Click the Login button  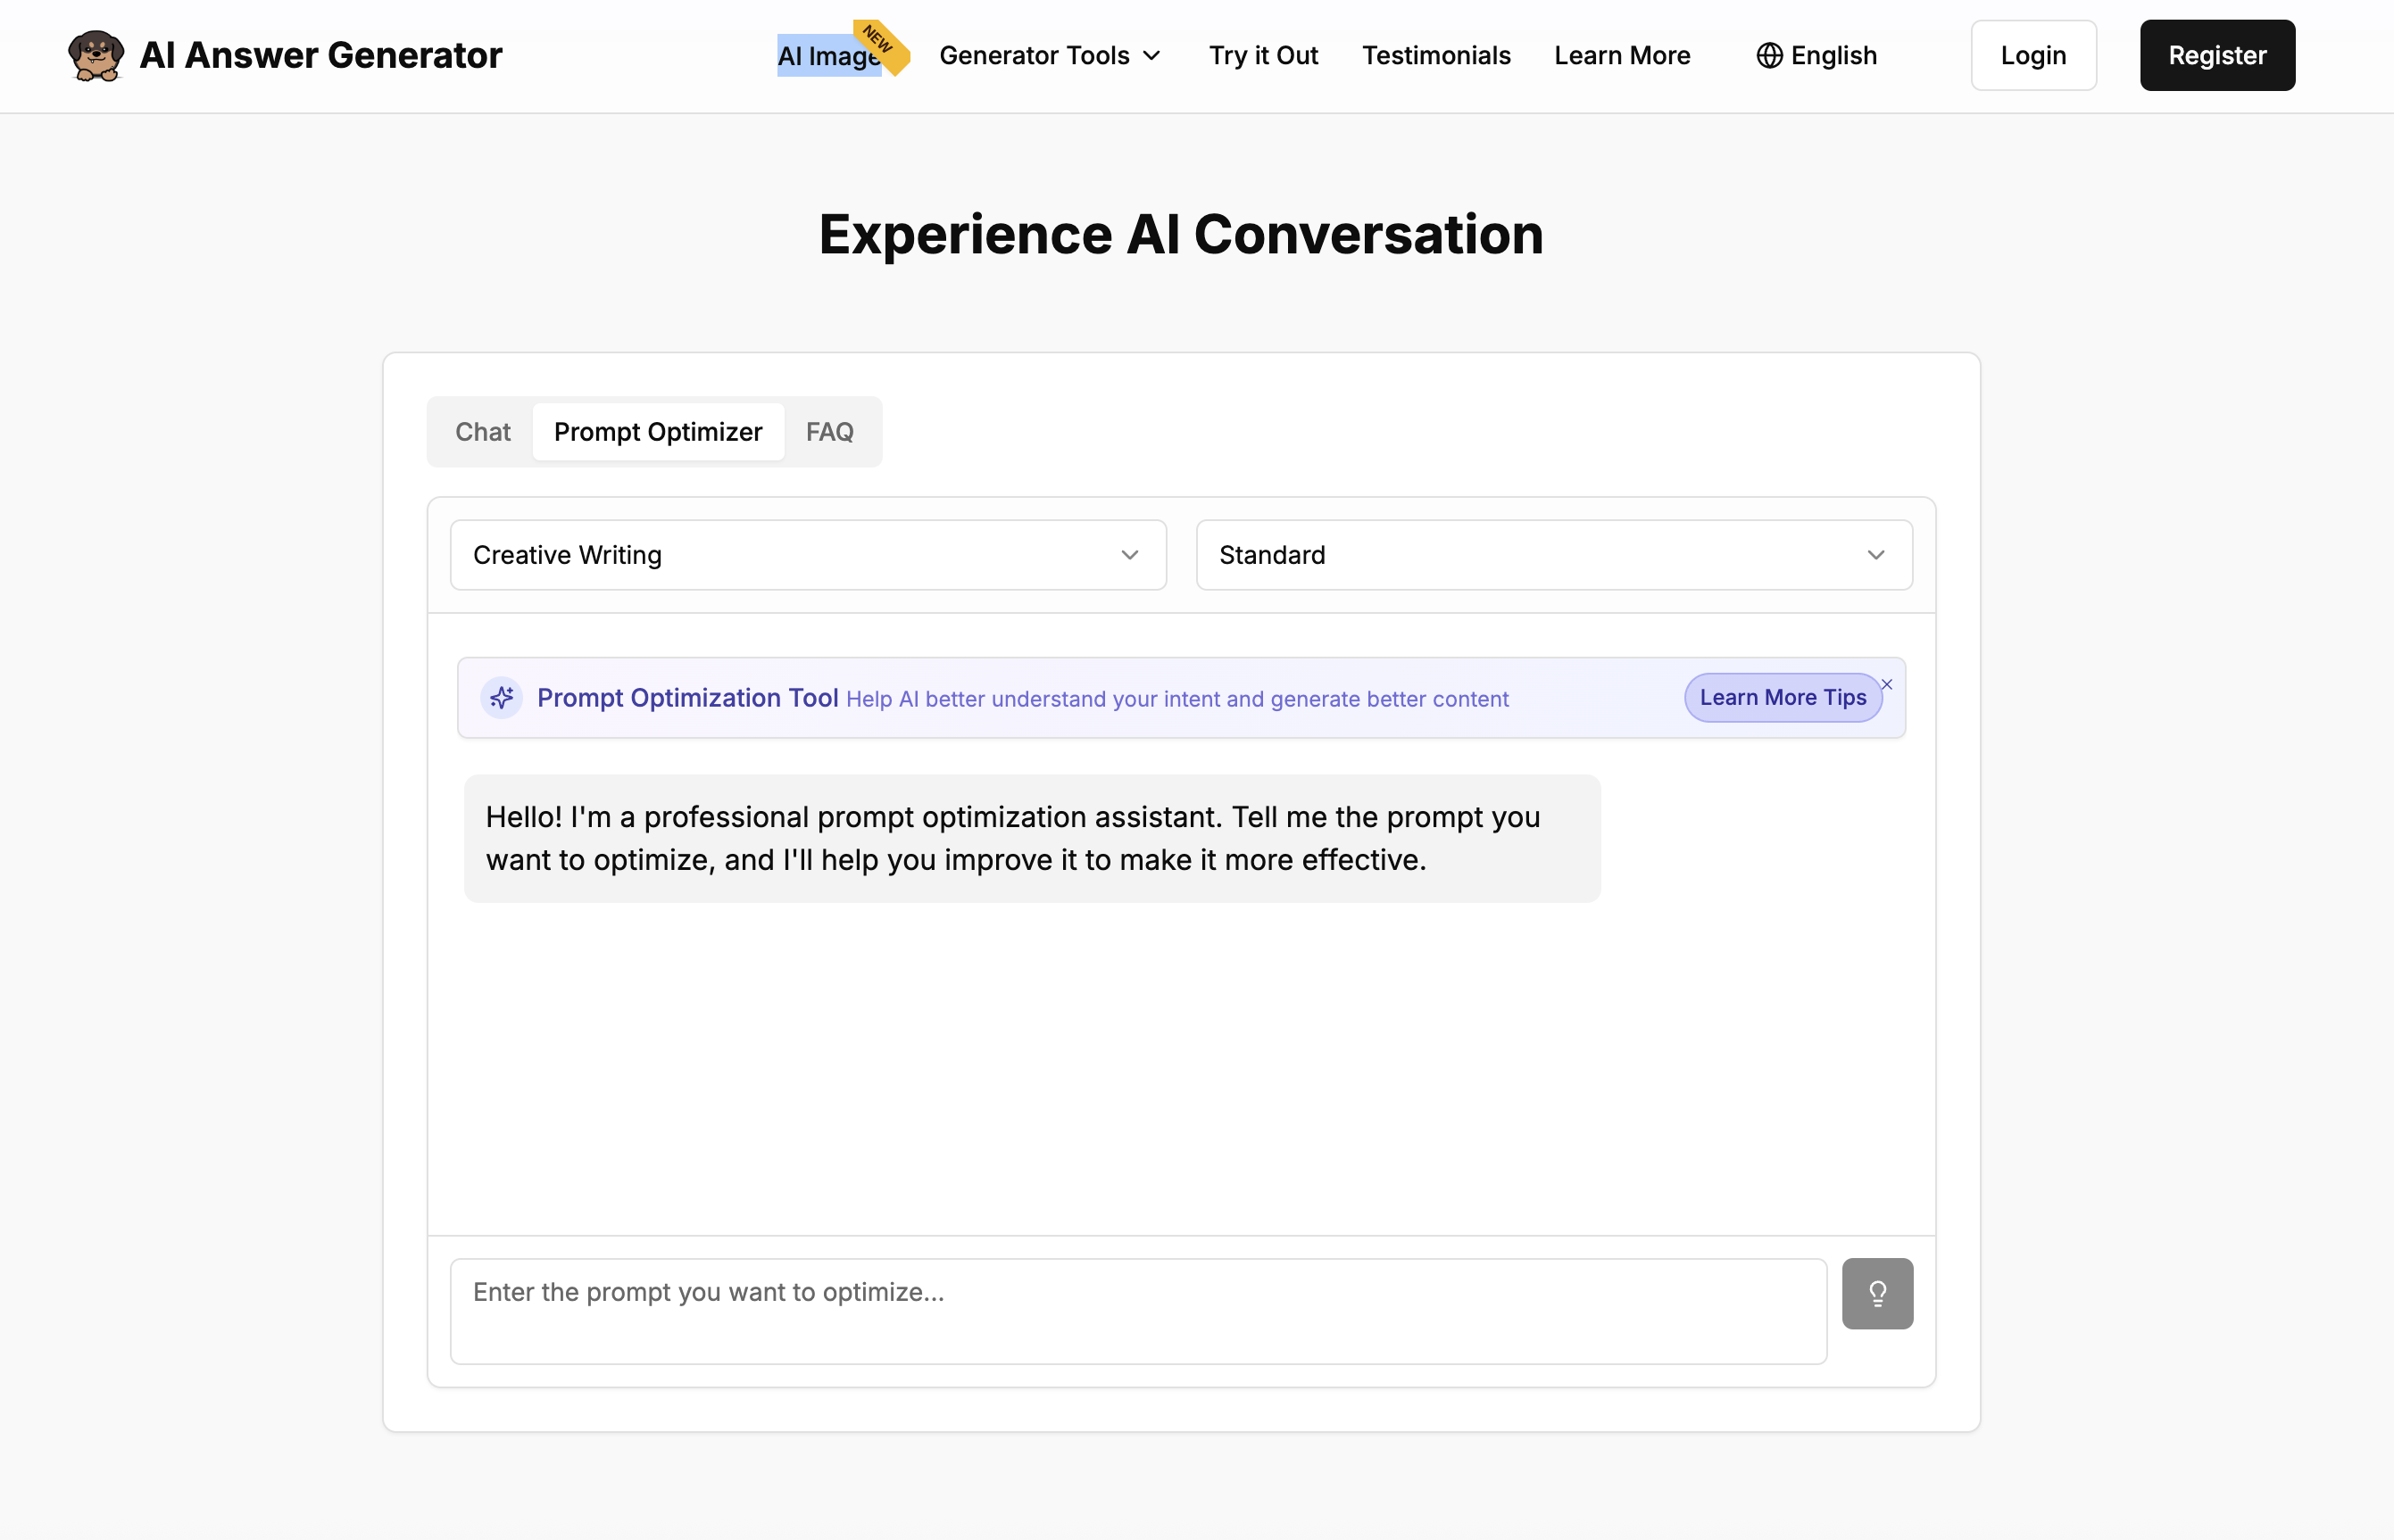click(x=2032, y=55)
